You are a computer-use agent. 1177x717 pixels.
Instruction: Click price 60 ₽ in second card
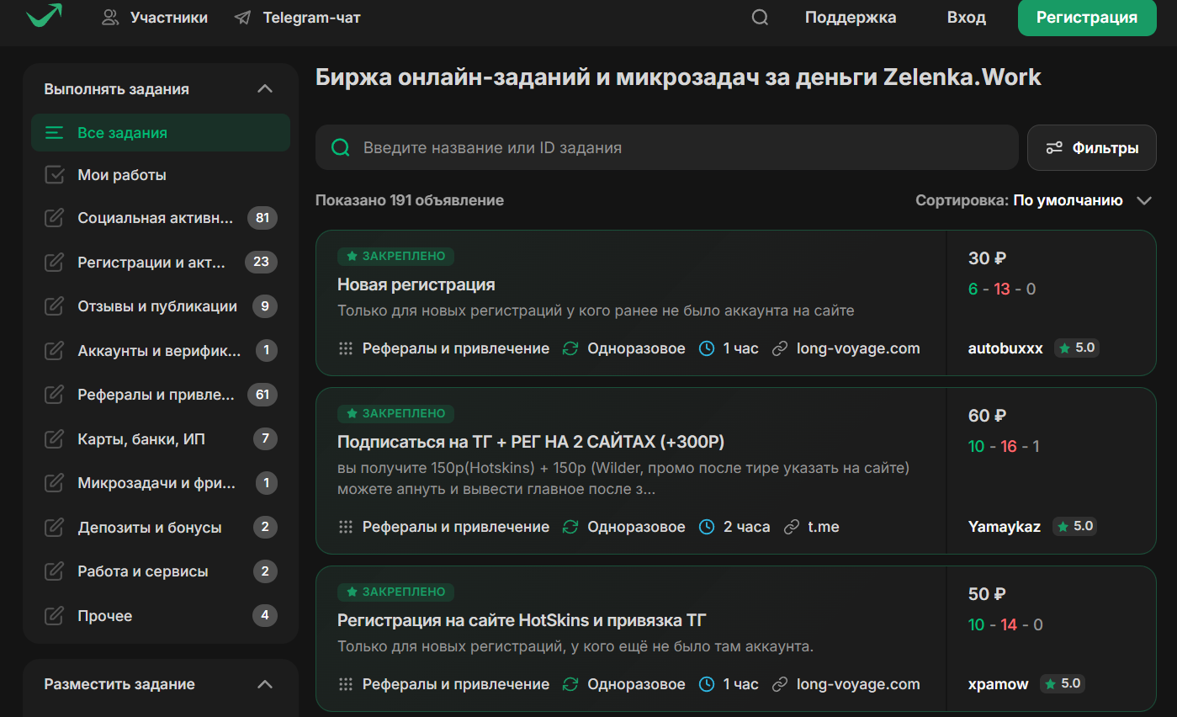point(988,416)
